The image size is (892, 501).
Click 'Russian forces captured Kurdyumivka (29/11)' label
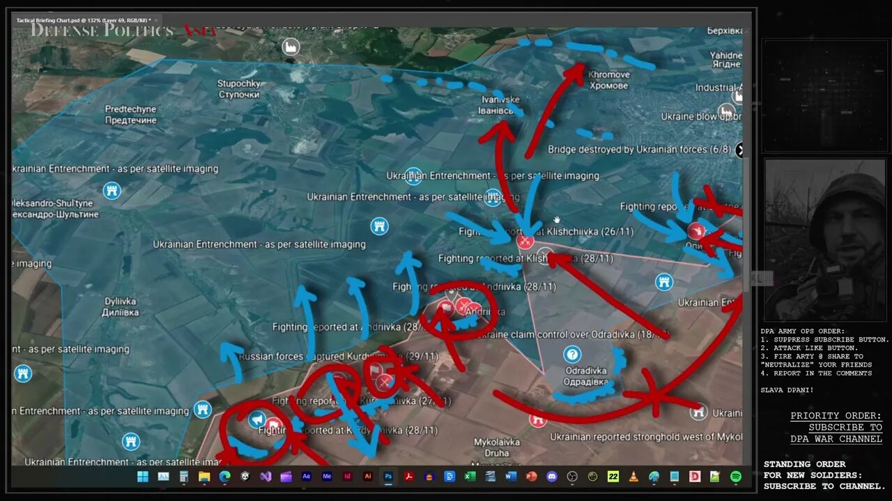(x=339, y=356)
